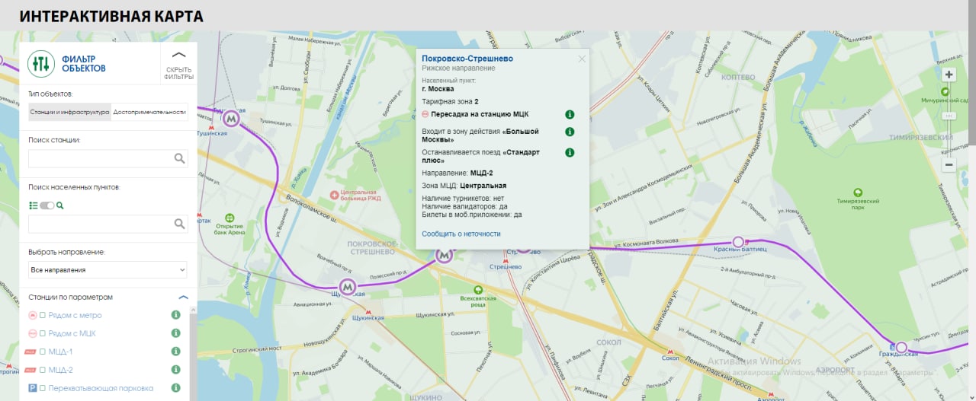The width and height of the screenshot is (976, 401).
Task: Open info icon for Рядом с МЦК
Action: [x=175, y=333]
